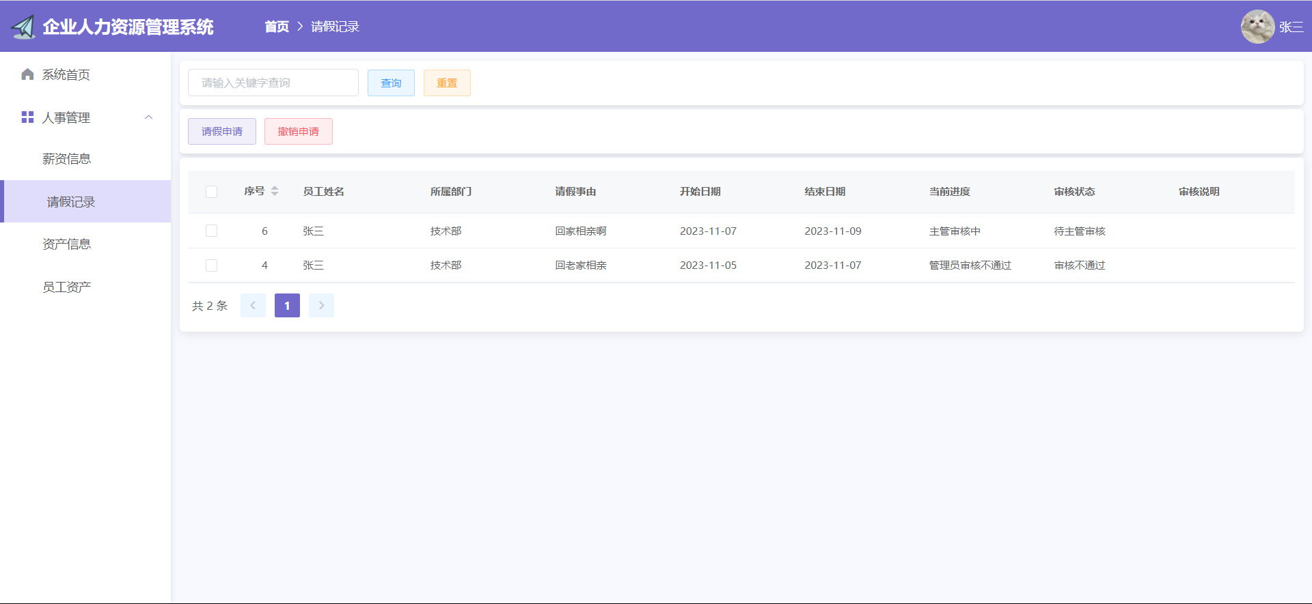
Task: Open the 人事管理 menu group label
Action: [66, 117]
